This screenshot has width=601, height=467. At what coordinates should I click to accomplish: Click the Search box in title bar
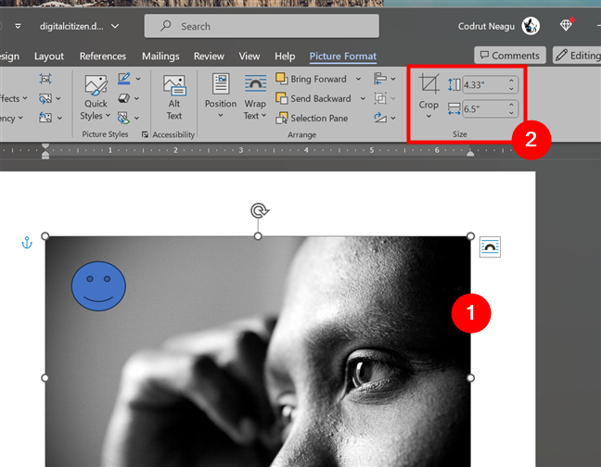pos(262,26)
